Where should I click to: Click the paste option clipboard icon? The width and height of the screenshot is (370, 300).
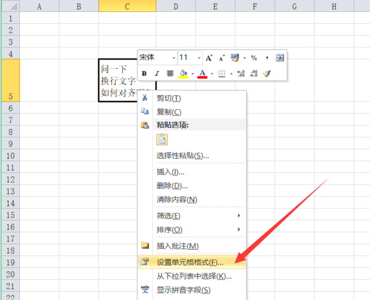162,140
